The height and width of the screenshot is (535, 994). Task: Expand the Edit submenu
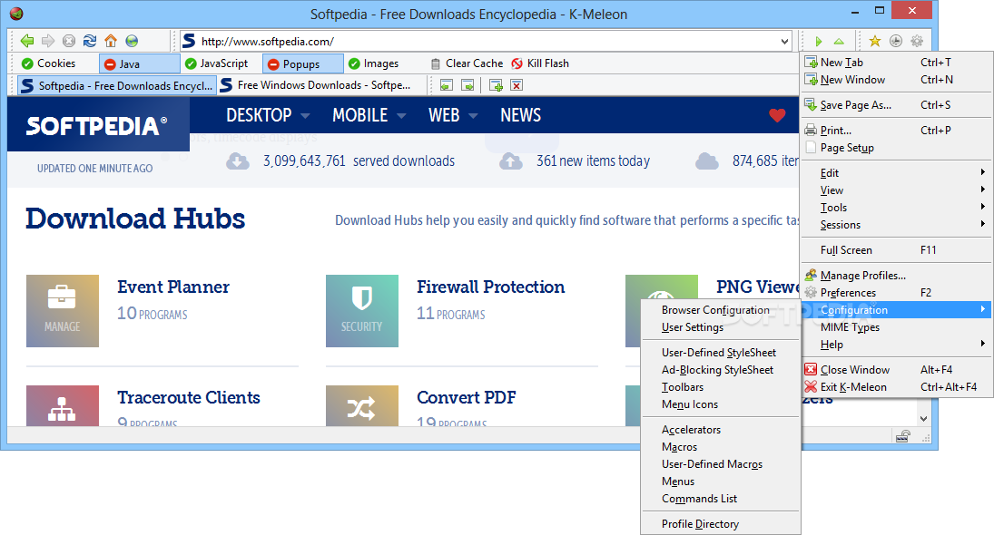click(897, 173)
